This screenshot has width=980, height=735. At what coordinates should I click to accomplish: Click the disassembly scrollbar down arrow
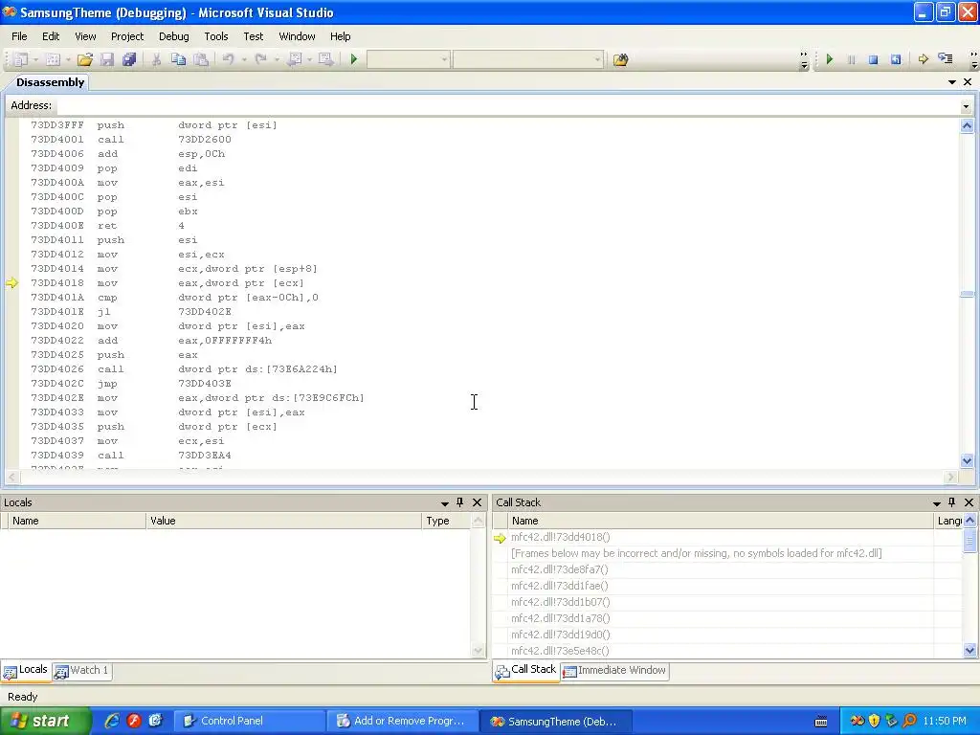point(967,461)
